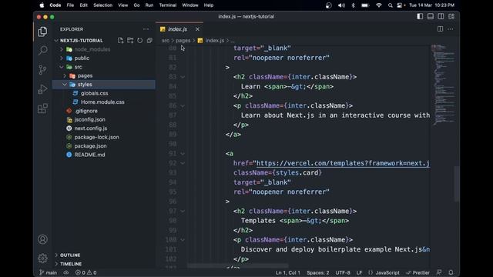
Task: Fold the code block at line 83
Action: tap(183, 77)
